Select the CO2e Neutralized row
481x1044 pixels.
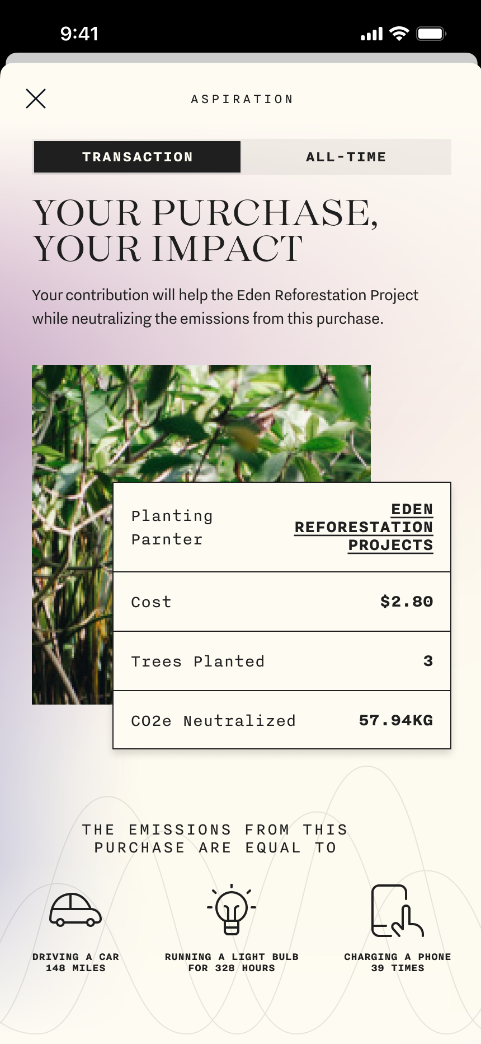coord(282,720)
